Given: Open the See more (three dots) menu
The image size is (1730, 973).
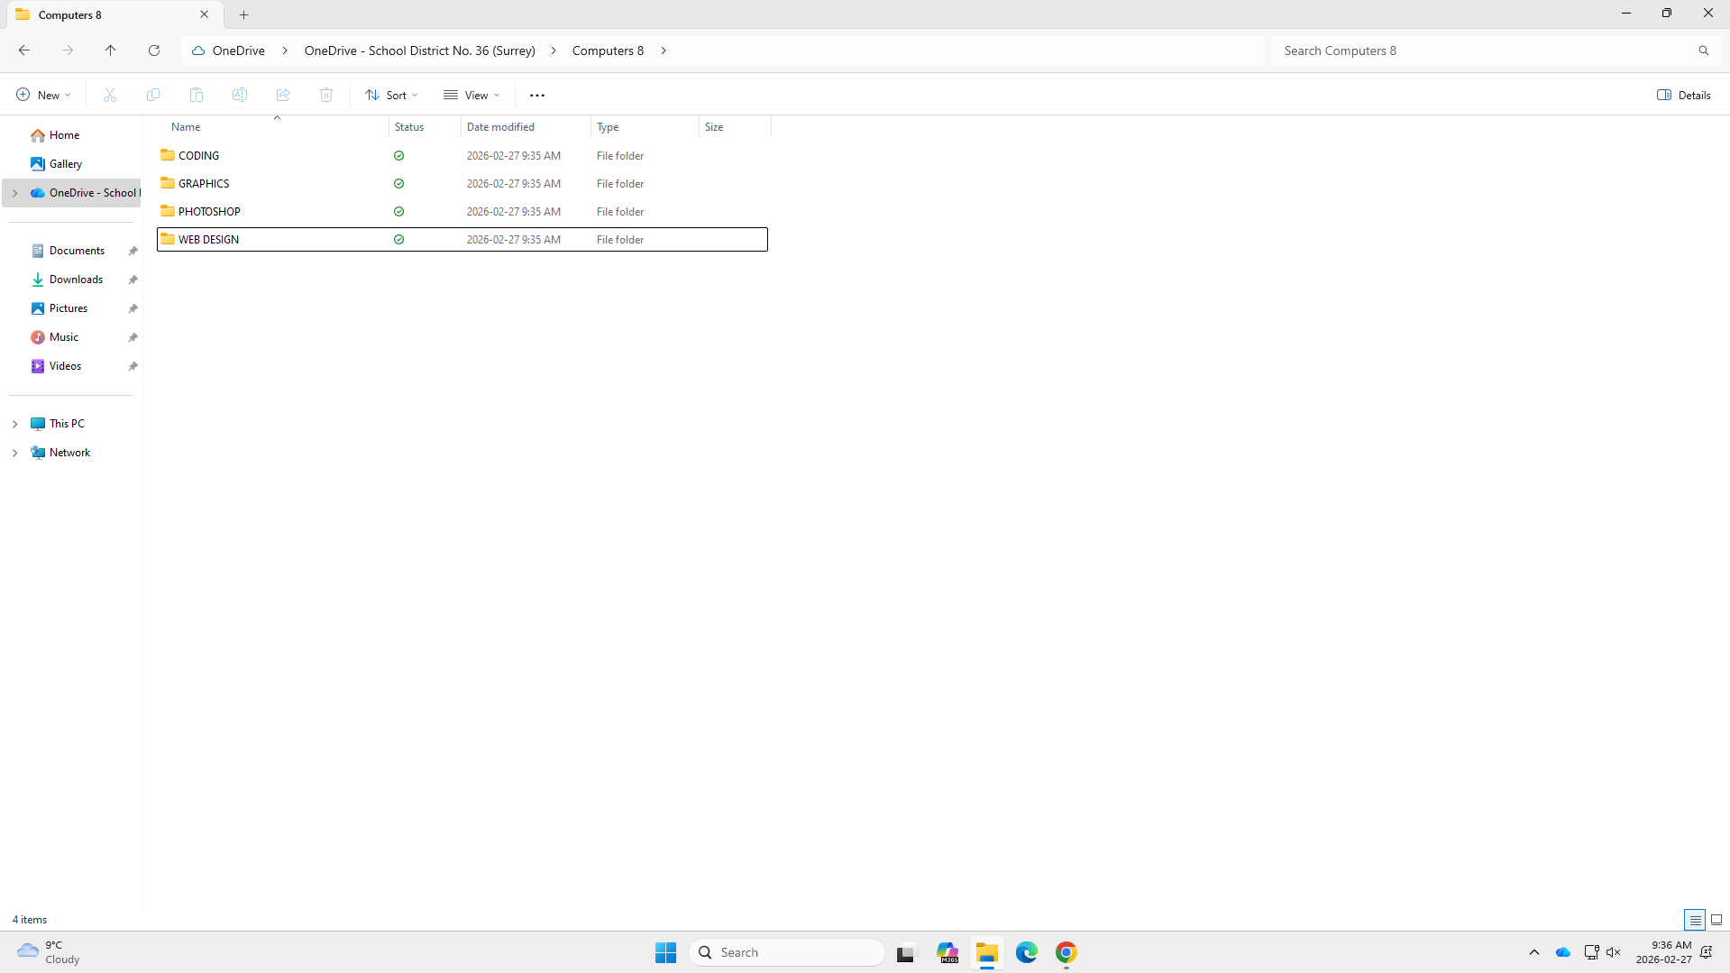Looking at the screenshot, I should point(537,95).
